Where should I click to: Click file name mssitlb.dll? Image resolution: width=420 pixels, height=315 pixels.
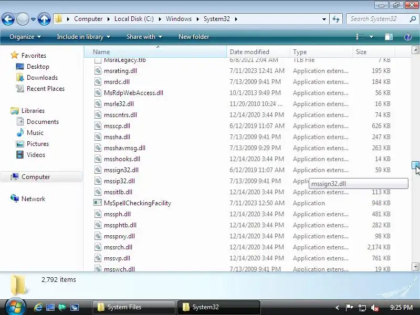[118, 192]
